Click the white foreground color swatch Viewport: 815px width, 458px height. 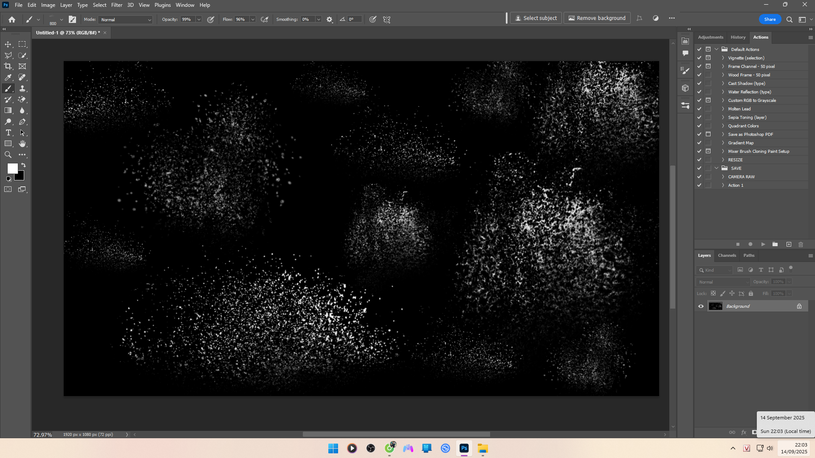(12, 168)
